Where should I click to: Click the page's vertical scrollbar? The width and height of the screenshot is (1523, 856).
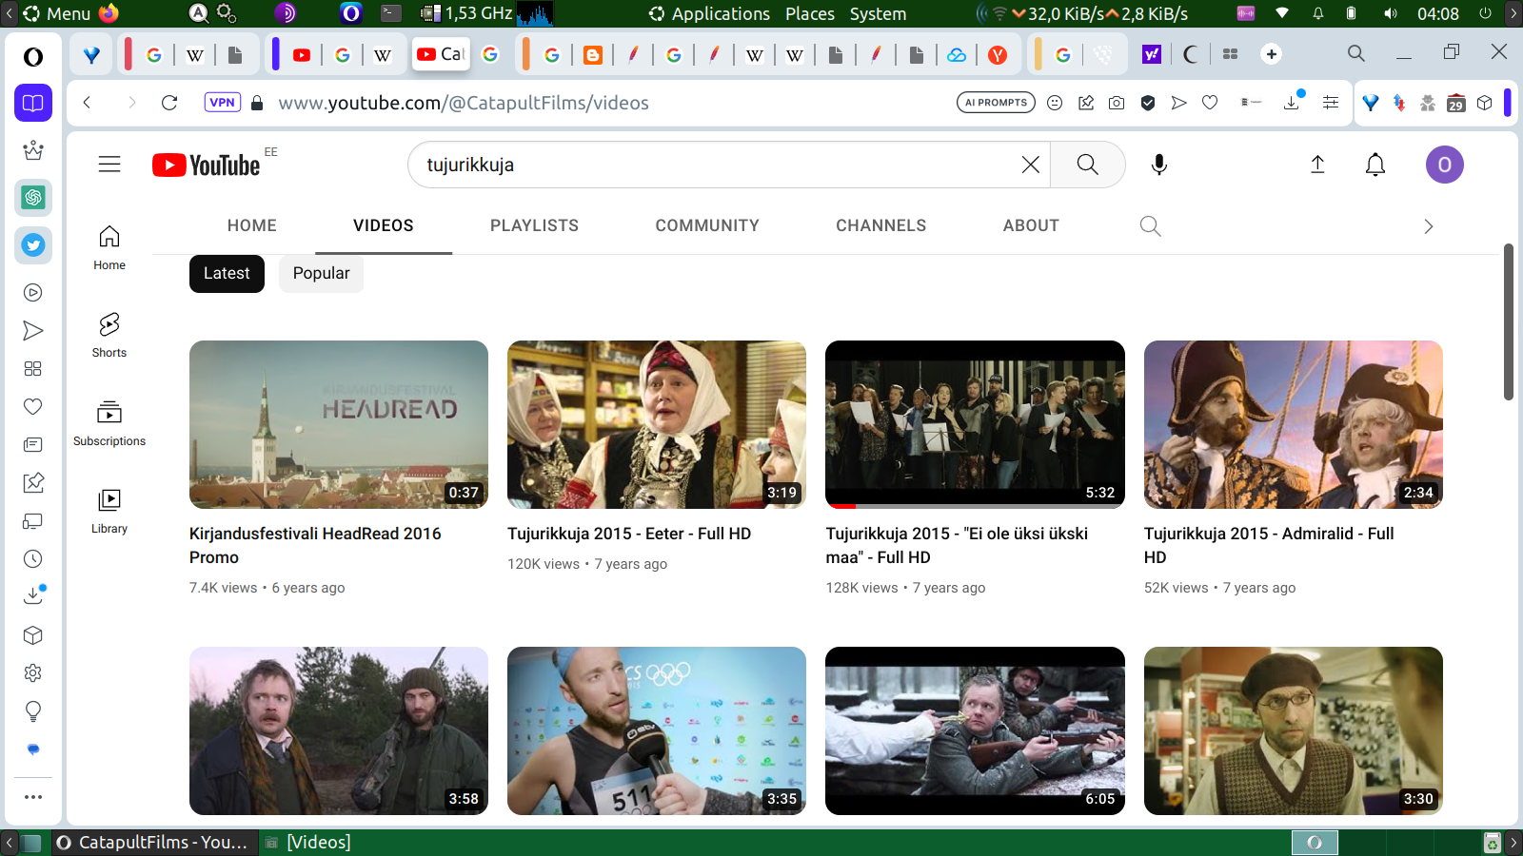(x=1508, y=323)
